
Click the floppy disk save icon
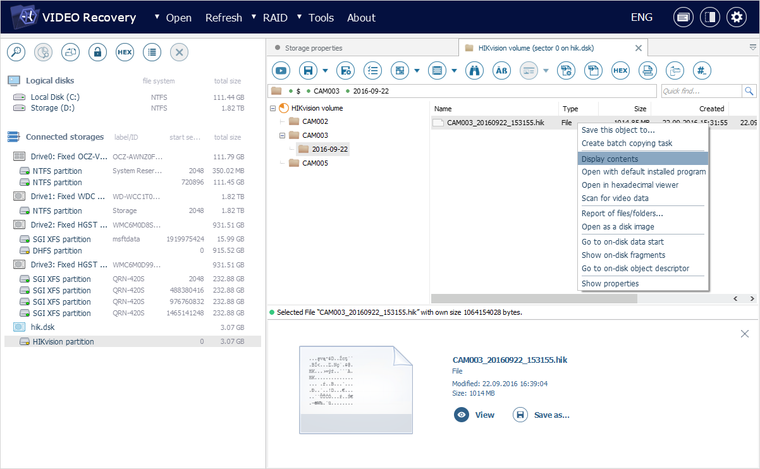click(x=308, y=70)
